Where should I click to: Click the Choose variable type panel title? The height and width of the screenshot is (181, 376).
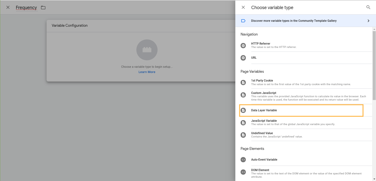click(x=272, y=8)
